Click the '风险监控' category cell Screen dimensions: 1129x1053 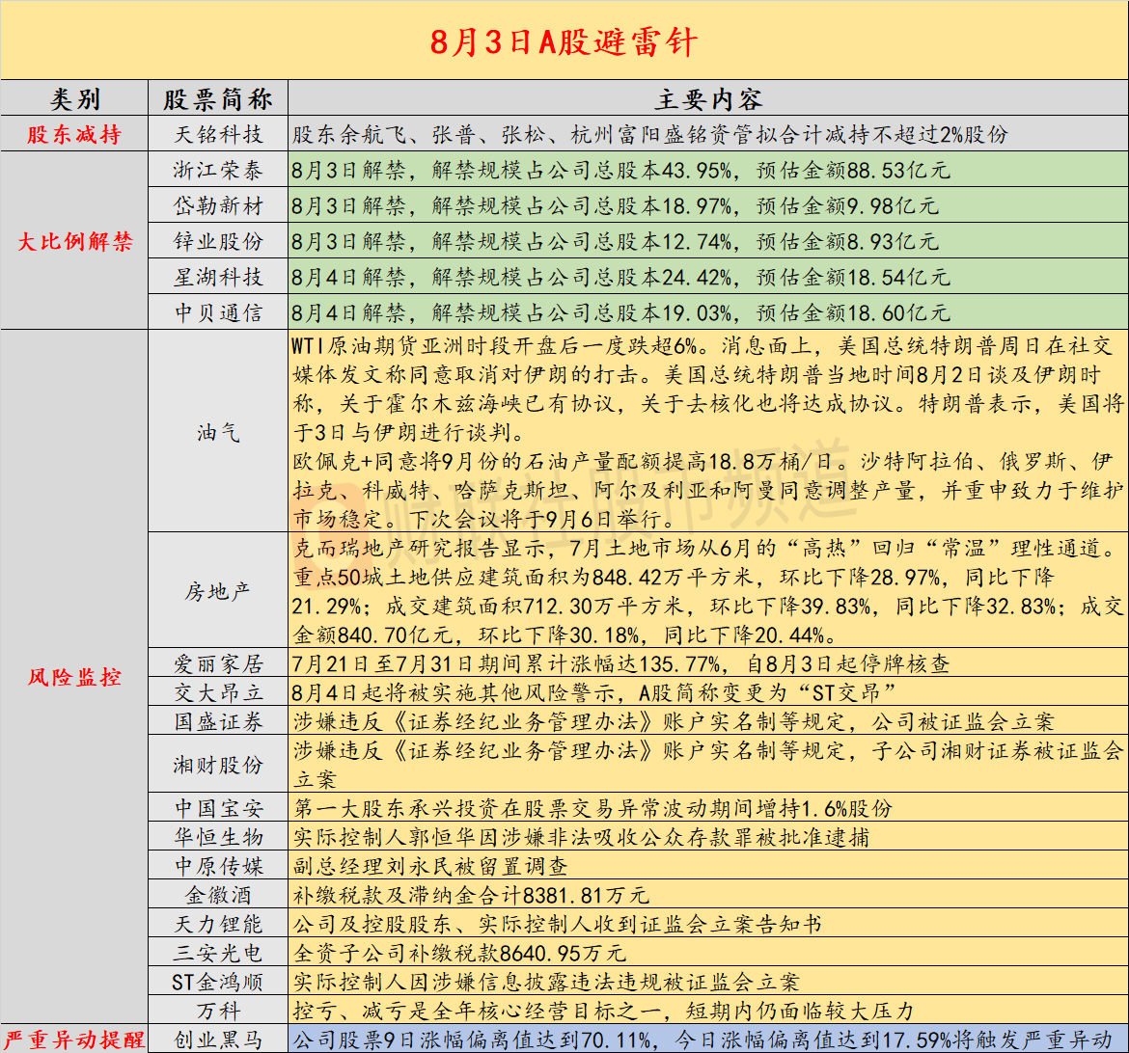coord(74,677)
